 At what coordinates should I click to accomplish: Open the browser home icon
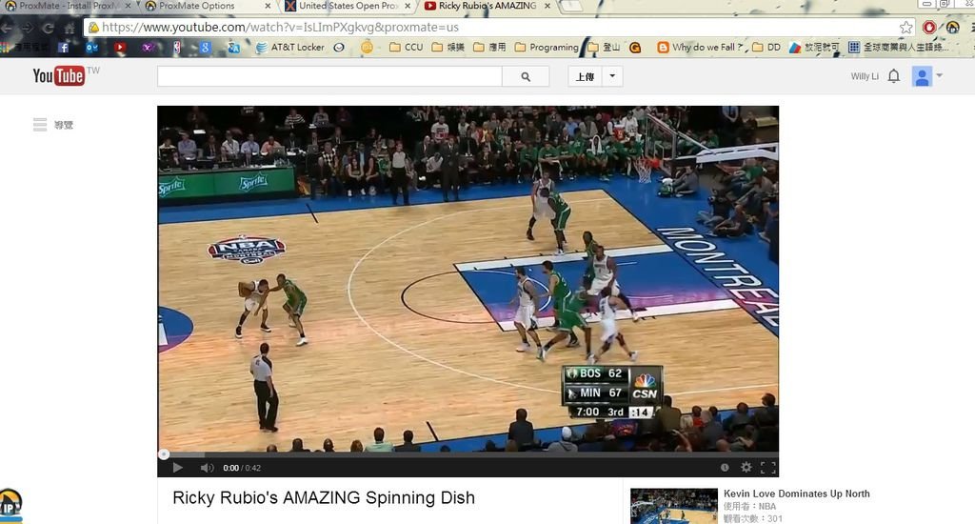tap(69, 28)
